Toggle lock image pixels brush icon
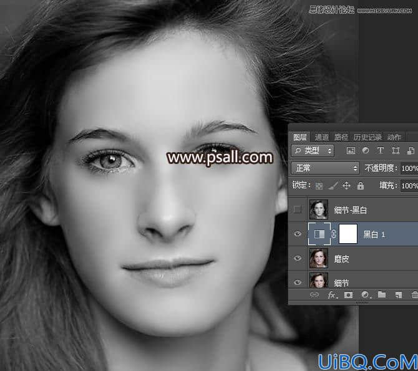This screenshot has height=371, width=418. pos(333,186)
